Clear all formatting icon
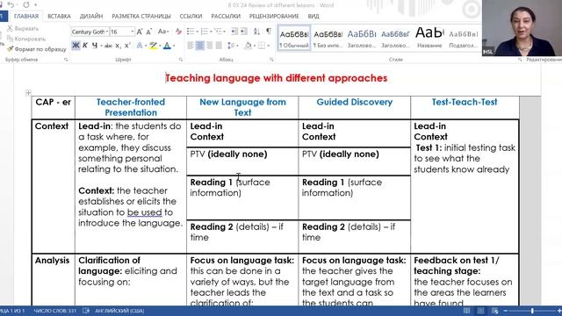Image resolution: width=562 pixels, height=316 pixels. point(178,32)
